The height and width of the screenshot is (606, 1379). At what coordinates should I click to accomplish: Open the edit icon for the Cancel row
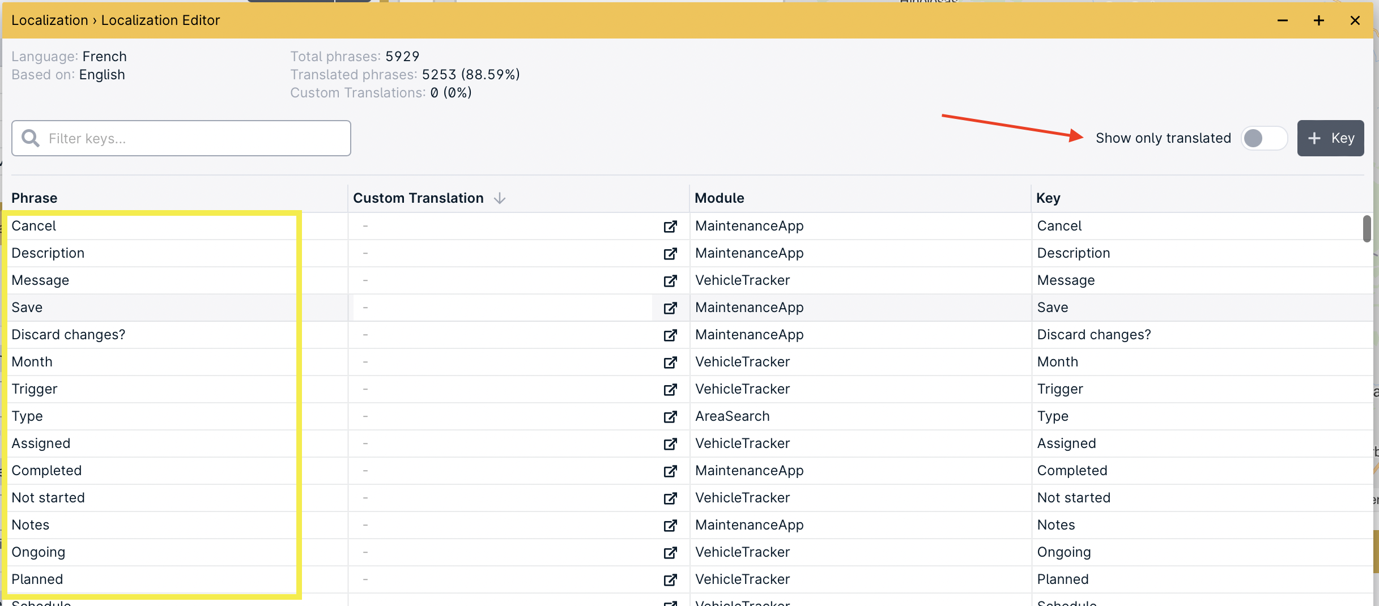pyautogui.click(x=670, y=227)
